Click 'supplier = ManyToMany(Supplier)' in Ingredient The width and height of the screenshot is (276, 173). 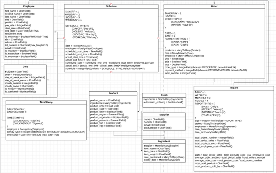tap(162, 146)
